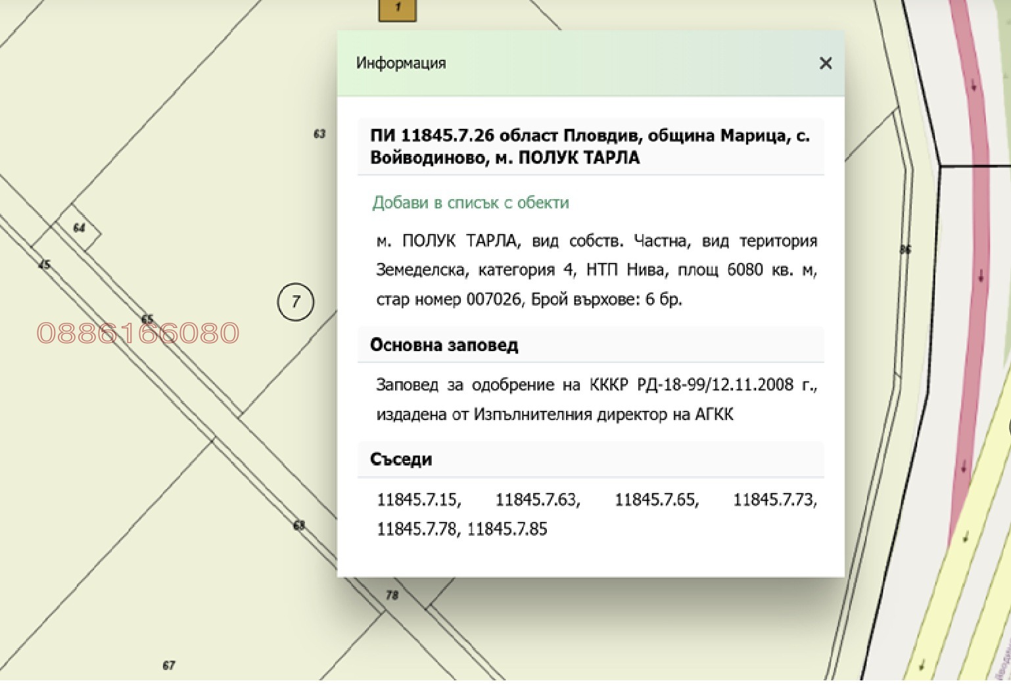Select neighbor parcel 11845.7.73
1011x685 pixels.
[x=775, y=500]
